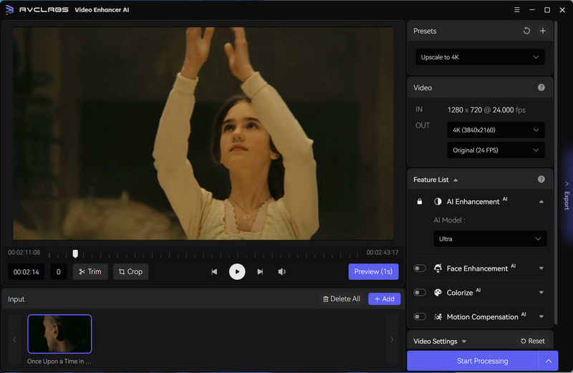Click the video preview image

click(203, 133)
